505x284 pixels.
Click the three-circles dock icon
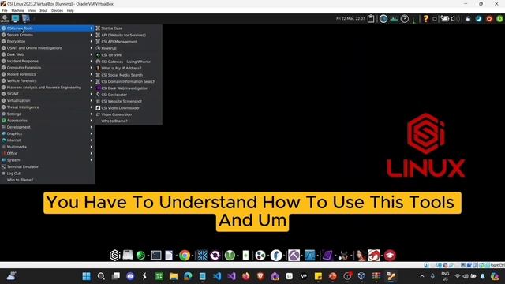pyautogui.click(x=260, y=256)
